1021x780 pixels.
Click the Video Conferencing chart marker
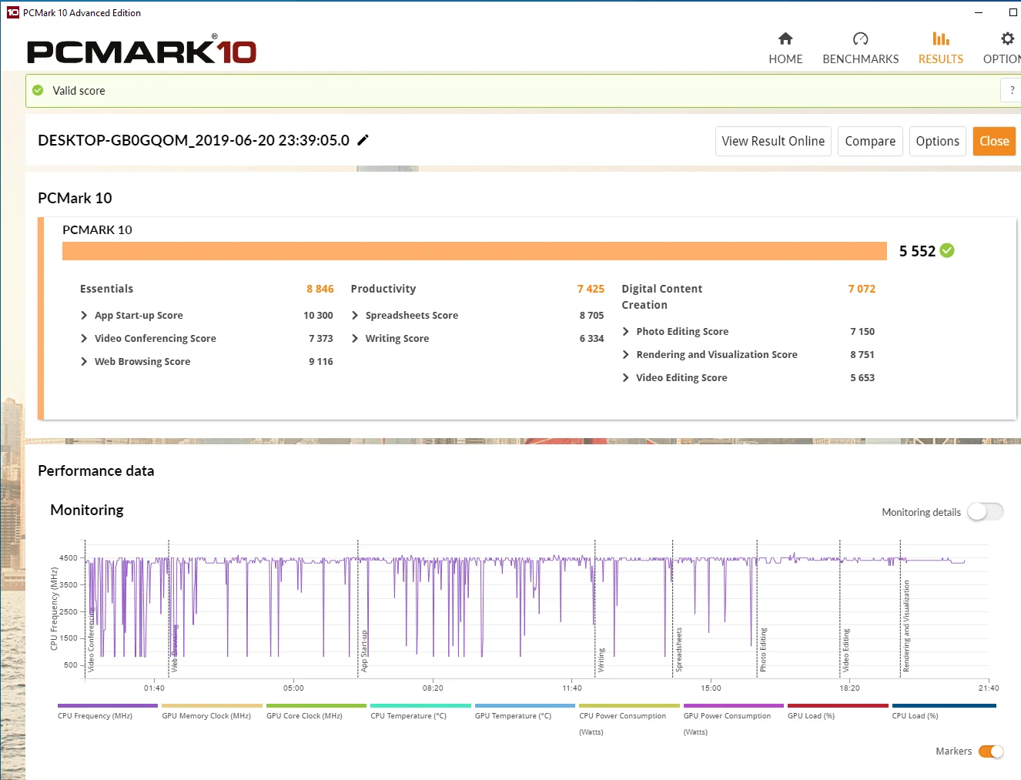(x=91, y=640)
